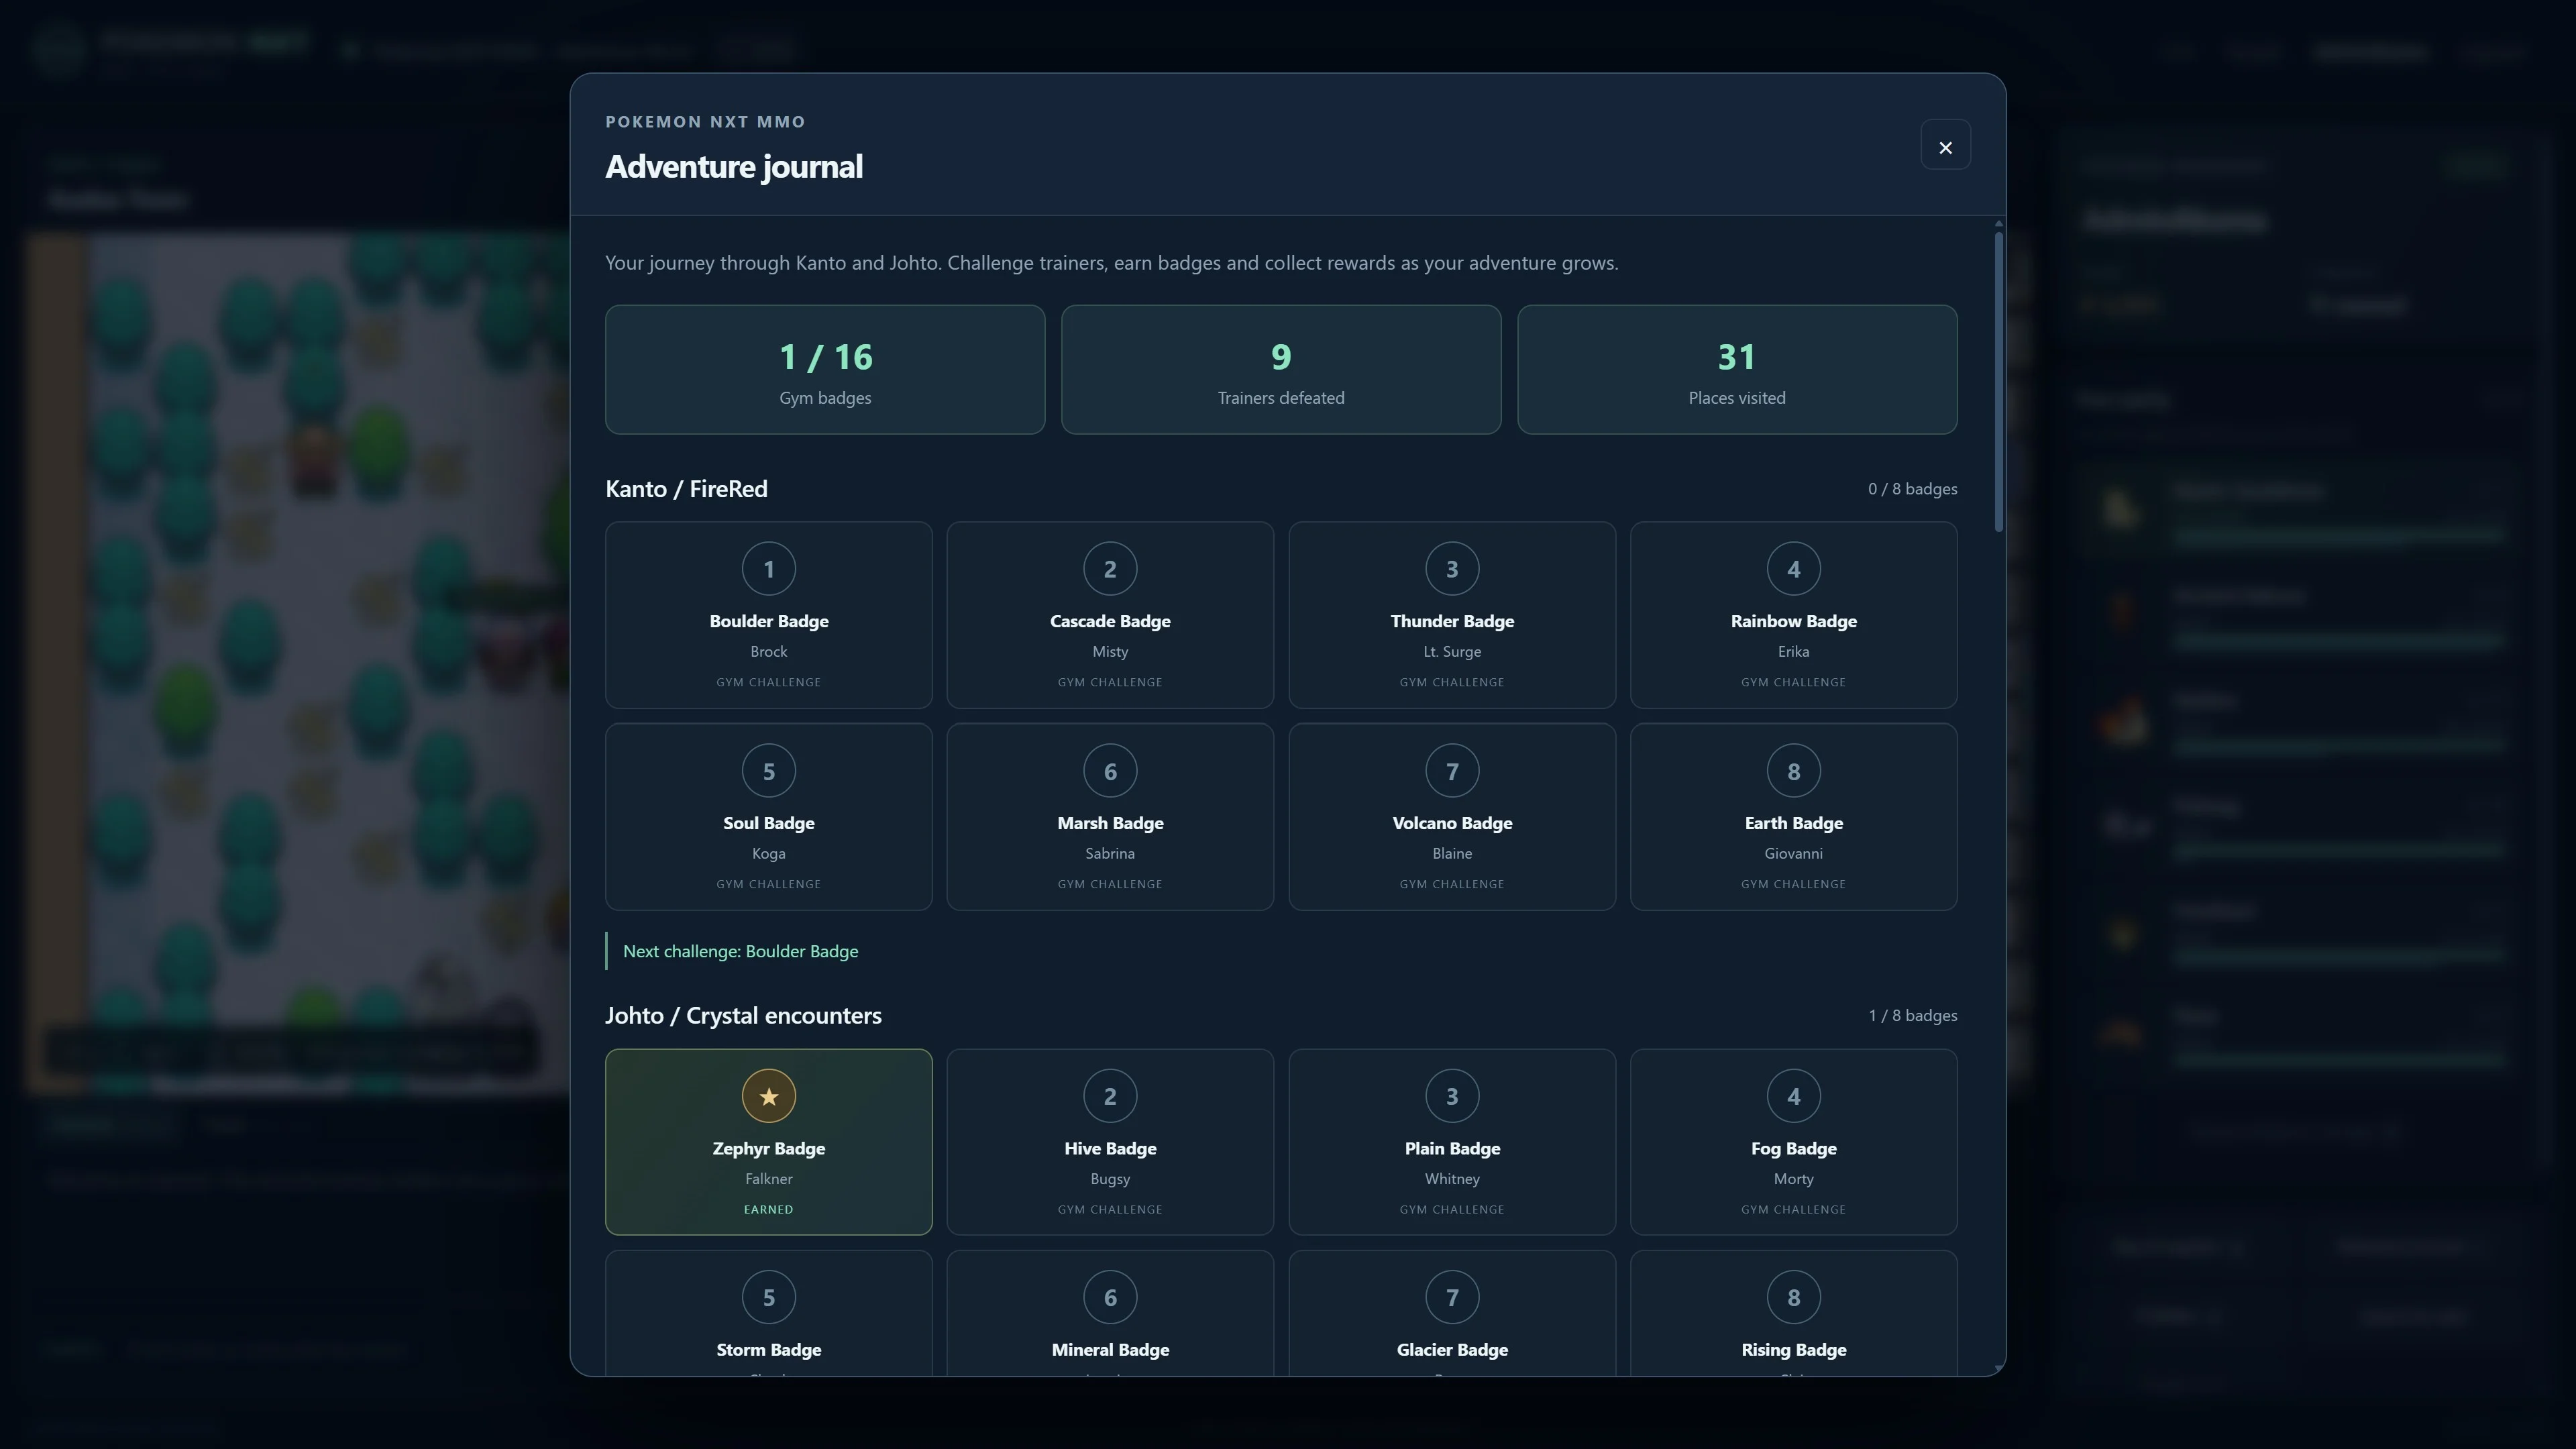Screen dimensions: 2576x1449
Task: Select the Places visited stat card
Action: [1737, 370]
